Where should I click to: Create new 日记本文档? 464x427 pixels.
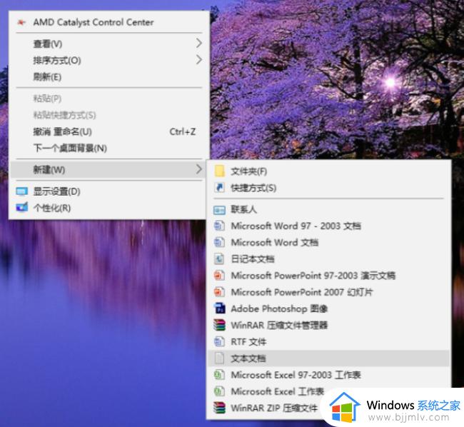(329, 259)
